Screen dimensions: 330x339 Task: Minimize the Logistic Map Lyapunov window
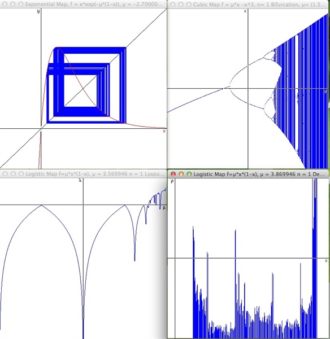(13, 174)
